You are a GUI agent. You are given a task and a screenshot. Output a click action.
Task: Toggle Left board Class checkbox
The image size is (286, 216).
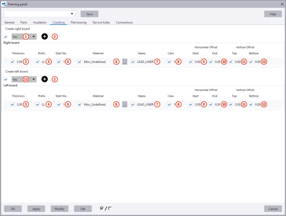click(170, 105)
